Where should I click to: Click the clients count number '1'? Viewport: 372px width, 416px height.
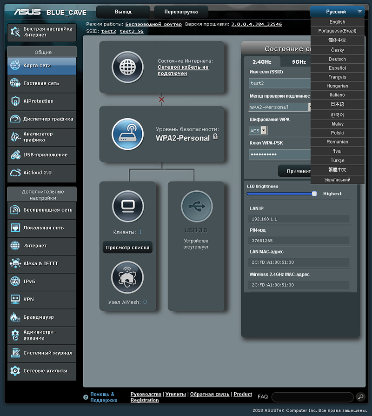[140, 232]
